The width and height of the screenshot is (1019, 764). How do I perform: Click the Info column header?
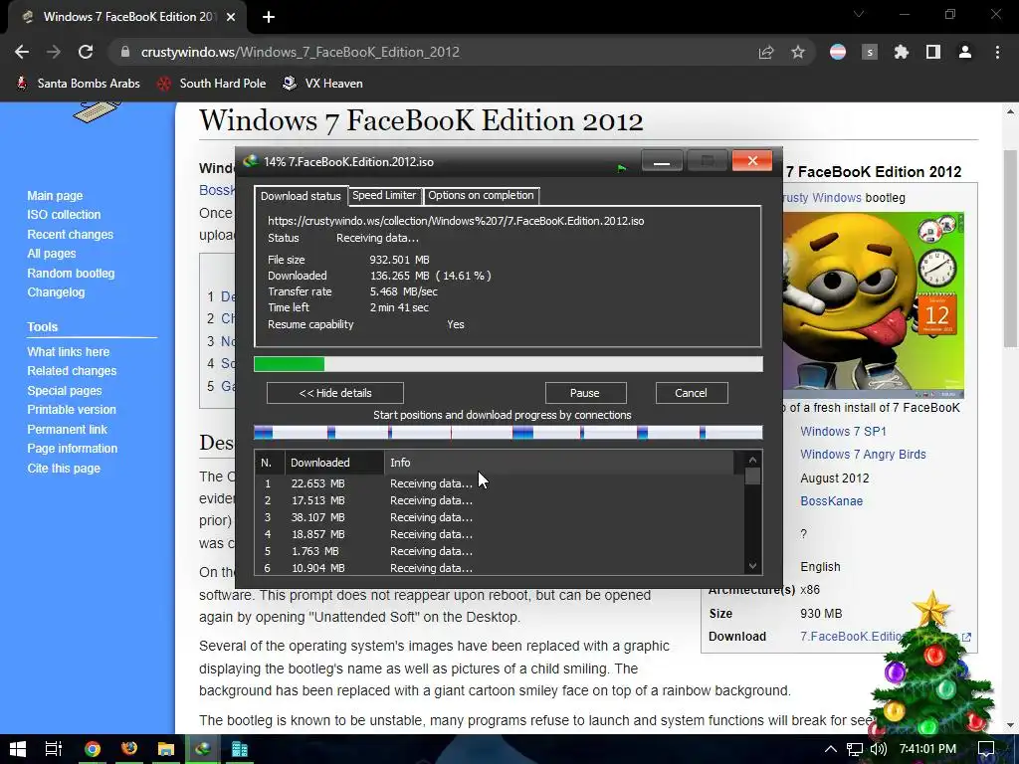coord(559,463)
